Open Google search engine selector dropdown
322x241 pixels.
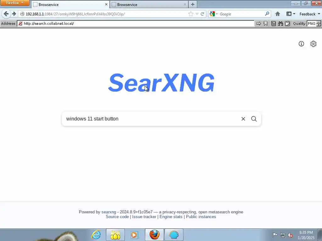(214, 14)
